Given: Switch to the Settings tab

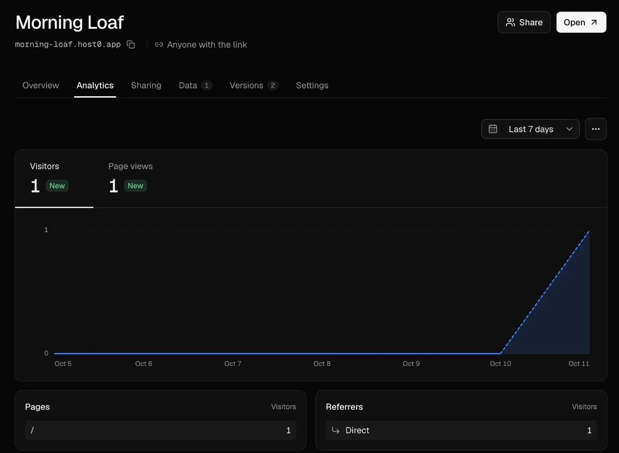Looking at the screenshot, I should tap(312, 86).
